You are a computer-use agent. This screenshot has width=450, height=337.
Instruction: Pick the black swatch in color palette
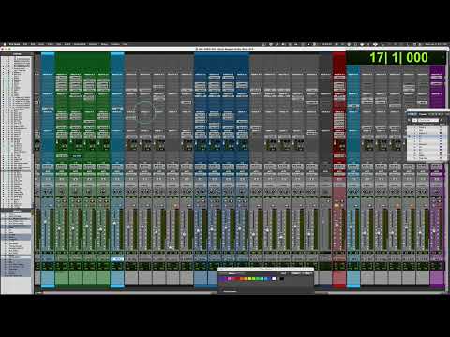click(282, 279)
